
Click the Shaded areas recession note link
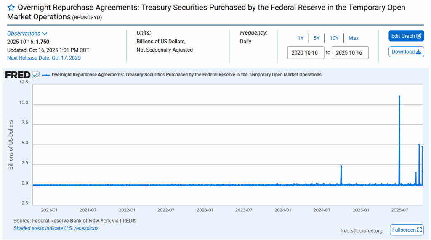point(56,228)
